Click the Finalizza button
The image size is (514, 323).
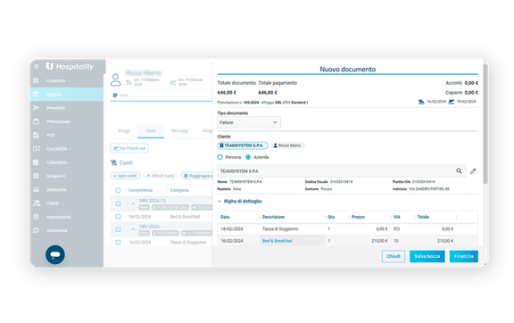464,256
